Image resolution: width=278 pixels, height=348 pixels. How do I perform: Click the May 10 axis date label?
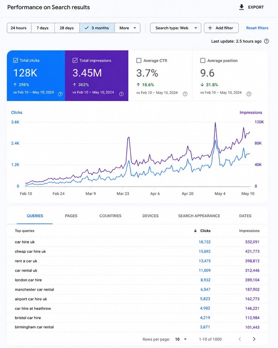pyautogui.click(x=248, y=194)
